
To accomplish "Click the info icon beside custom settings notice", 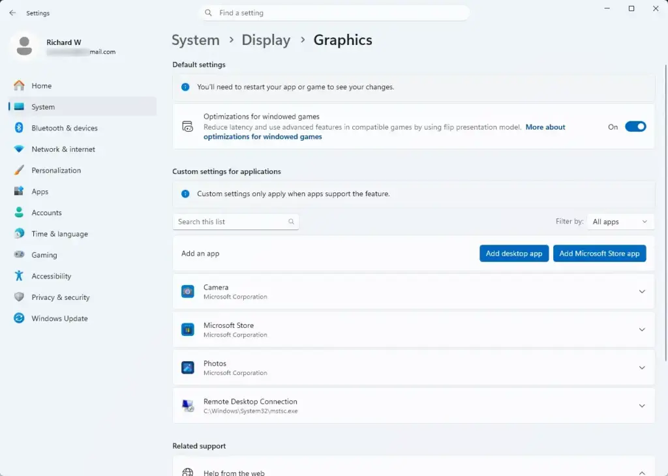I will (x=185, y=194).
